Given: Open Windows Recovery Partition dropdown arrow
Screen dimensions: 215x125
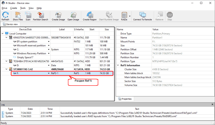Looking at the screenshot, I should point(49,54).
